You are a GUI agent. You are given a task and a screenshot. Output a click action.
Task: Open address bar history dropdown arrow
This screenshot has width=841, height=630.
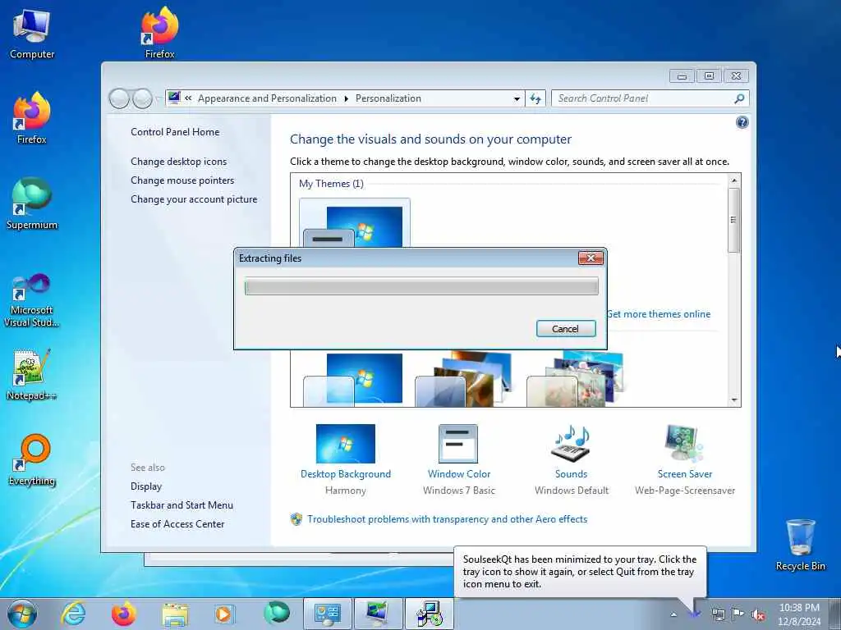(517, 98)
